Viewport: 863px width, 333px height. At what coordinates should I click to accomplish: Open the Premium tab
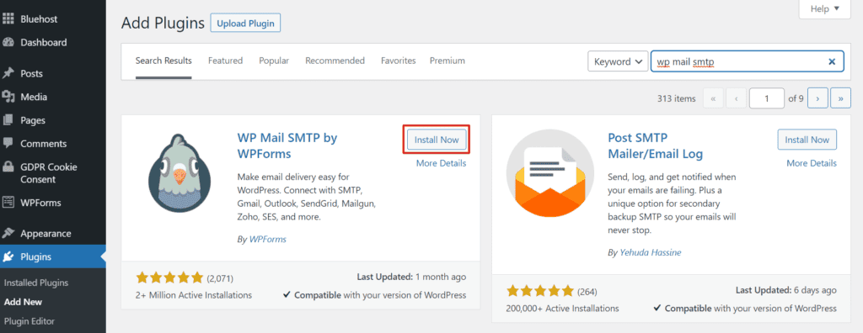pyautogui.click(x=448, y=61)
